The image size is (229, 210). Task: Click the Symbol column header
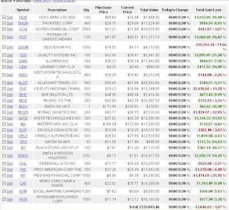pos(23,10)
